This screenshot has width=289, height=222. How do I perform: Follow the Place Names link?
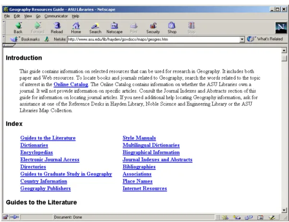(x=138, y=181)
